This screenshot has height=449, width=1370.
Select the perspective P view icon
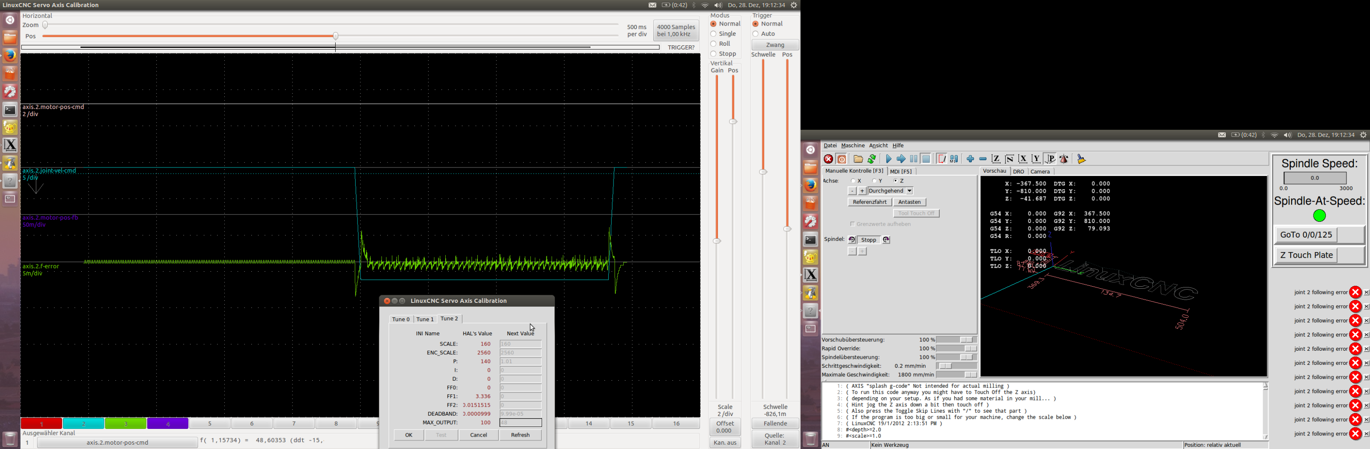click(1050, 159)
